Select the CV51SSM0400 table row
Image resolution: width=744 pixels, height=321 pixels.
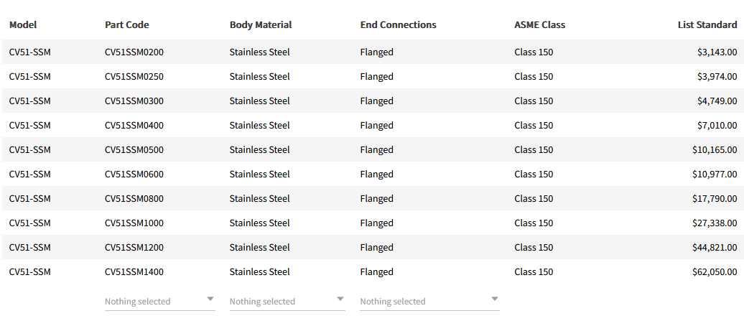[x=134, y=126]
